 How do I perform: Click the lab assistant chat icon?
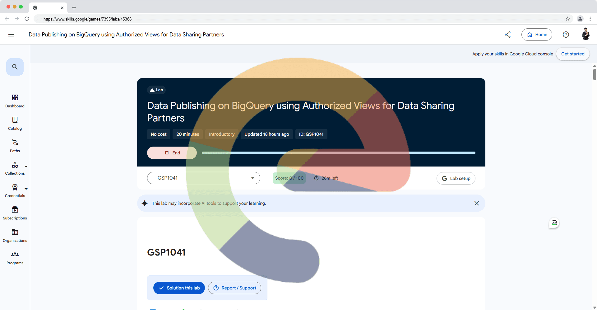554,223
